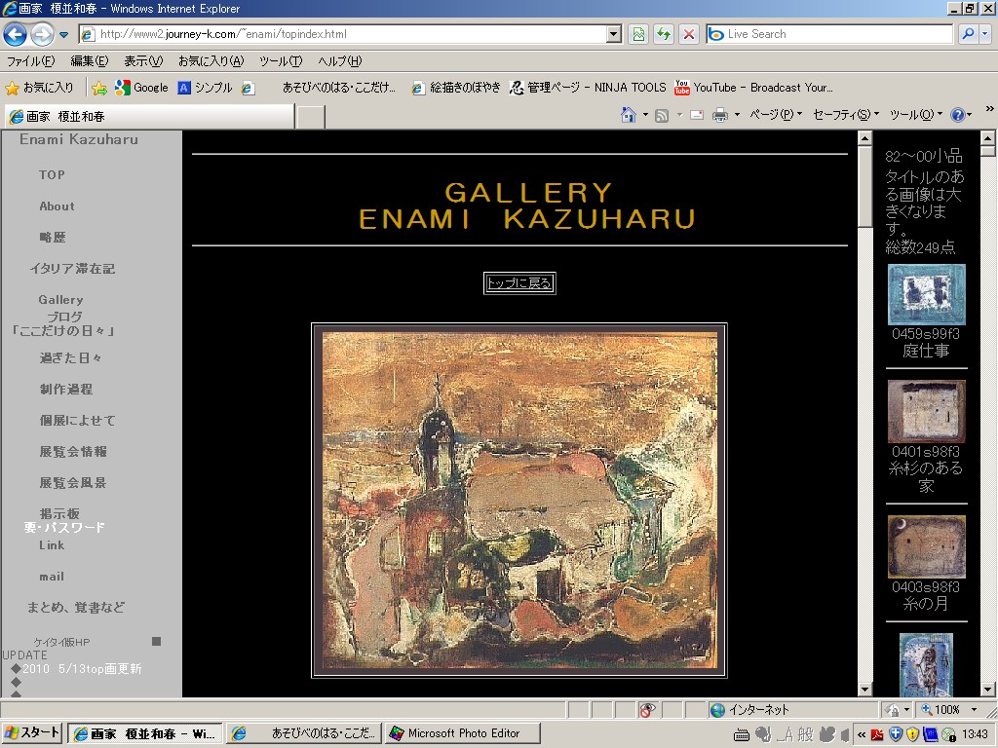Click the main frame scrollbar down arrow
Screen dimensions: 998x748
point(864,689)
